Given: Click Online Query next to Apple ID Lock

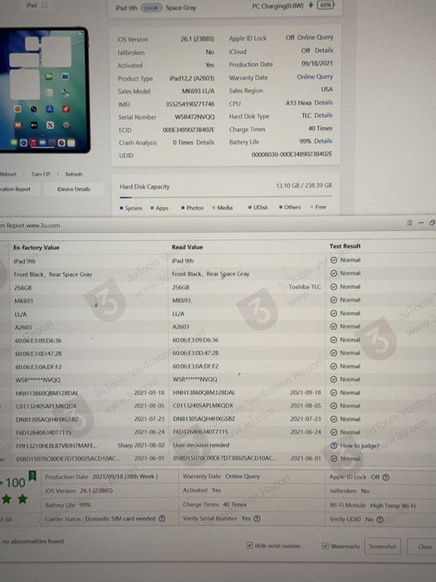Looking at the screenshot, I should (x=315, y=37).
